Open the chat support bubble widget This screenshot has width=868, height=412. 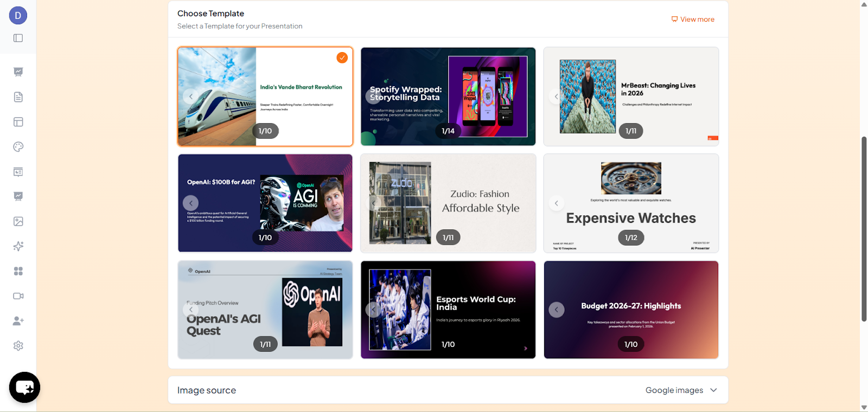(x=24, y=387)
